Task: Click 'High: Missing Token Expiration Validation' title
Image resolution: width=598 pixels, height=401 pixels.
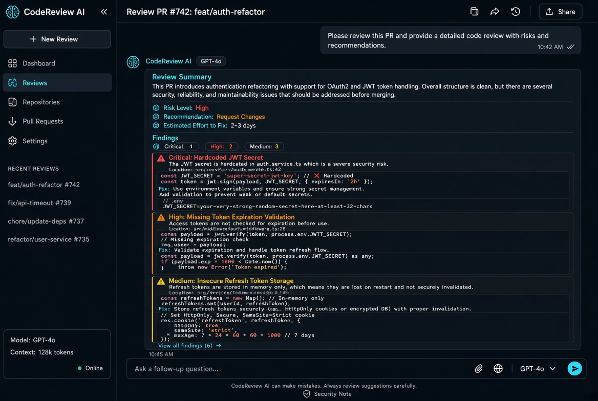Action: (231, 217)
